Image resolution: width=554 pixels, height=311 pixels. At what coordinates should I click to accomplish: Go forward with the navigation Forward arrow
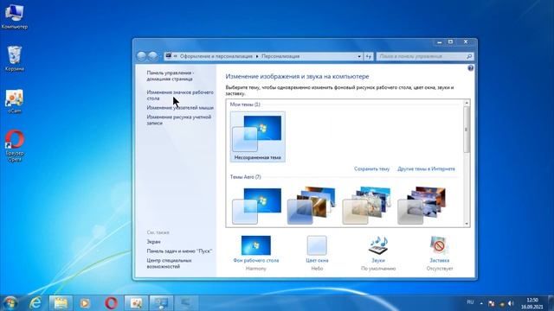153,56
